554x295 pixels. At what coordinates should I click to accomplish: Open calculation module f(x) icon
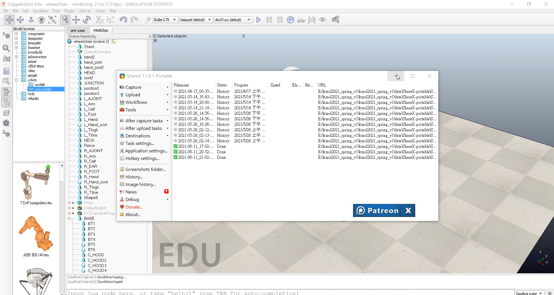click(x=6, y=59)
